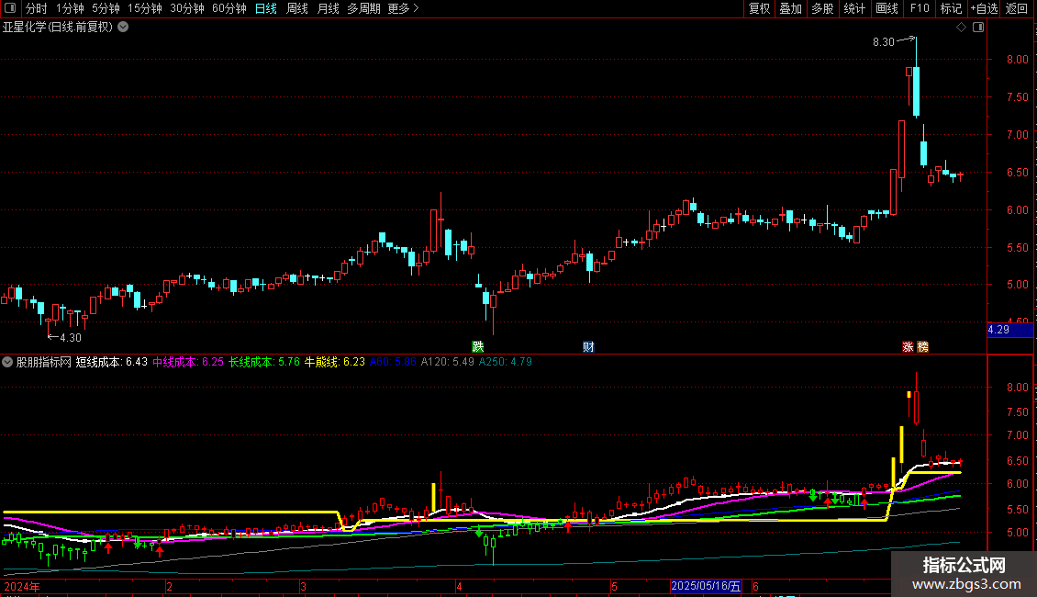Click the 8.30 high price label
The height and width of the screenshot is (597, 1037).
point(884,42)
